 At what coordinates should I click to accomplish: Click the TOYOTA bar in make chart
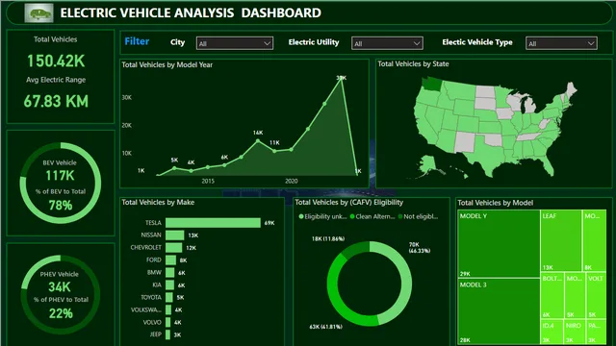point(169,297)
